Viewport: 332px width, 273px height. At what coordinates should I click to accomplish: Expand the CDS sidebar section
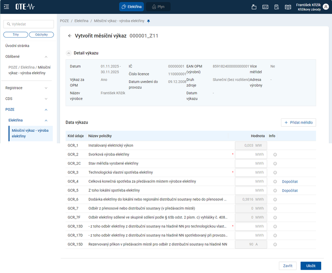click(46, 98)
